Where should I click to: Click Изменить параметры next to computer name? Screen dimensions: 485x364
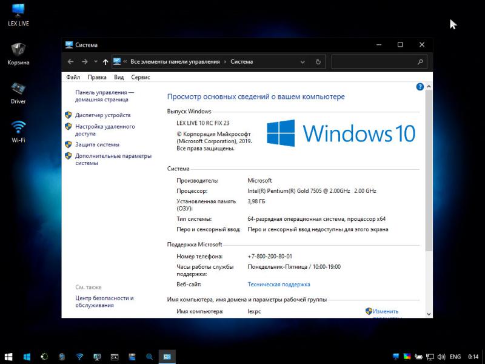[386, 311]
